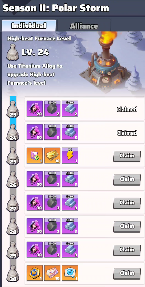This screenshot has width=145, height=287.
Task: Select the Individual tab
Action: tap(29, 26)
